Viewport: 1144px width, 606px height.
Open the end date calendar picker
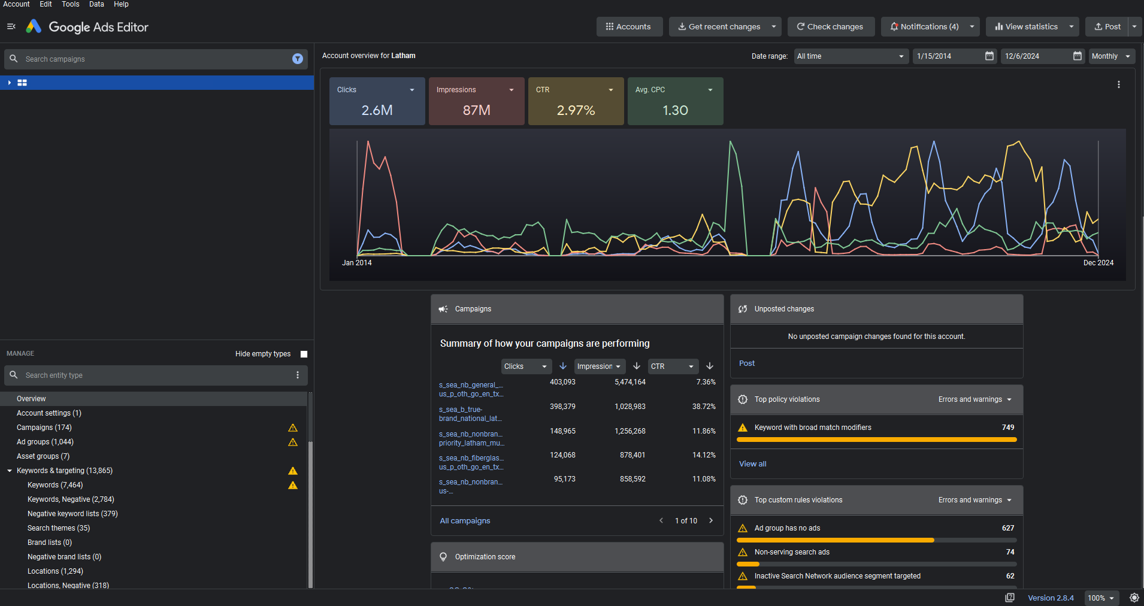coord(1077,56)
